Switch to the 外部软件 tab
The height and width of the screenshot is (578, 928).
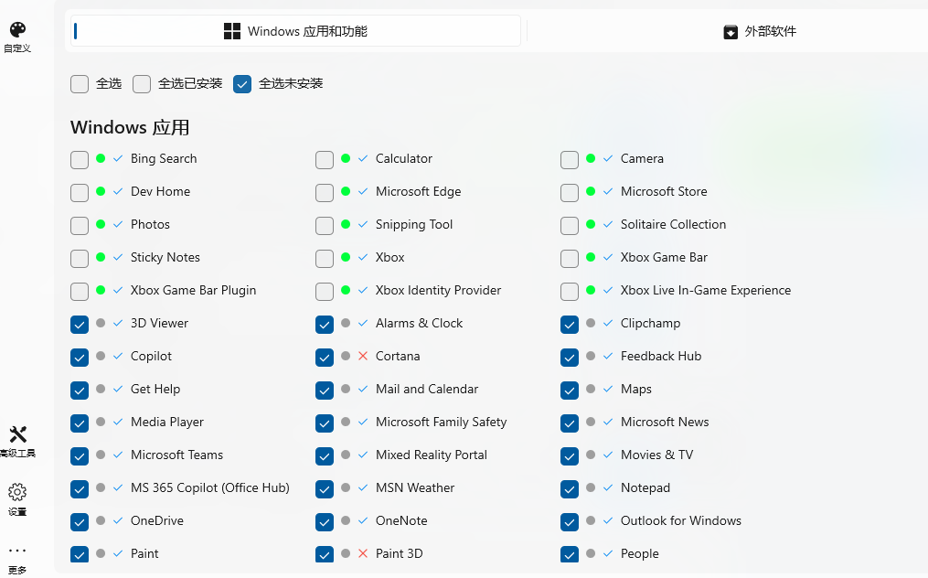(x=760, y=31)
